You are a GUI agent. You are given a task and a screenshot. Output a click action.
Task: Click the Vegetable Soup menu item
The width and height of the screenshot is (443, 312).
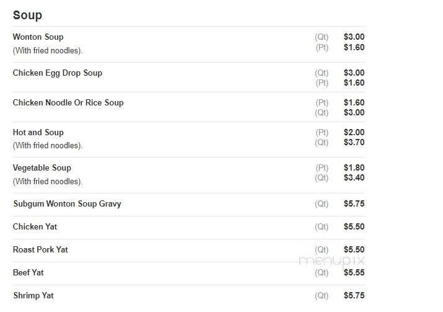click(x=42, y=168)
